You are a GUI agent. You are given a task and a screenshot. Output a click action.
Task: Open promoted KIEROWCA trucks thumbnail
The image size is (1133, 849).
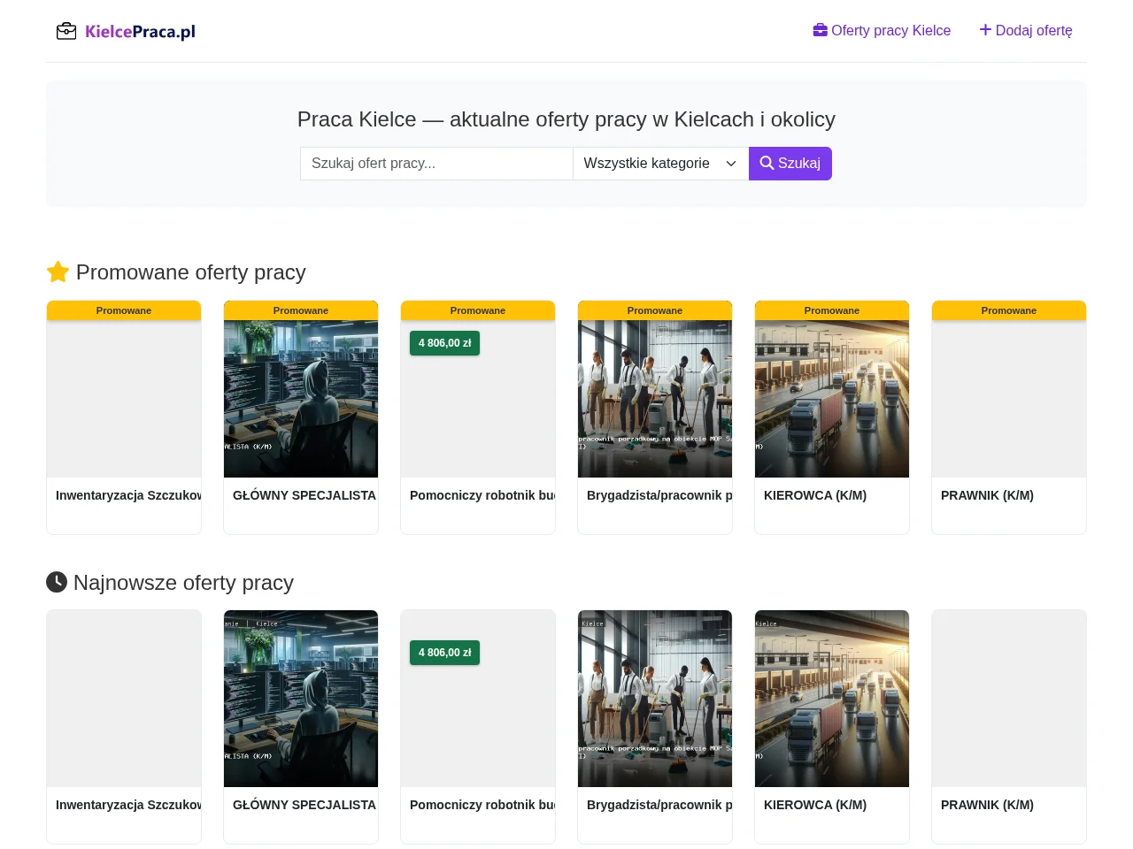pyautogui.click(x=832, y=399)
